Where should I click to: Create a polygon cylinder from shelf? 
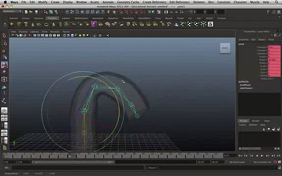tap(26, 24)
